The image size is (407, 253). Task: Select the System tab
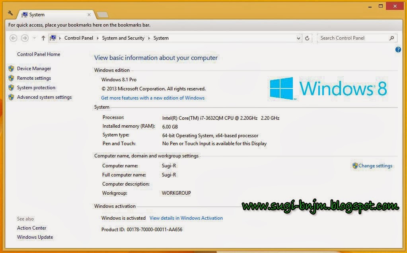56,15
